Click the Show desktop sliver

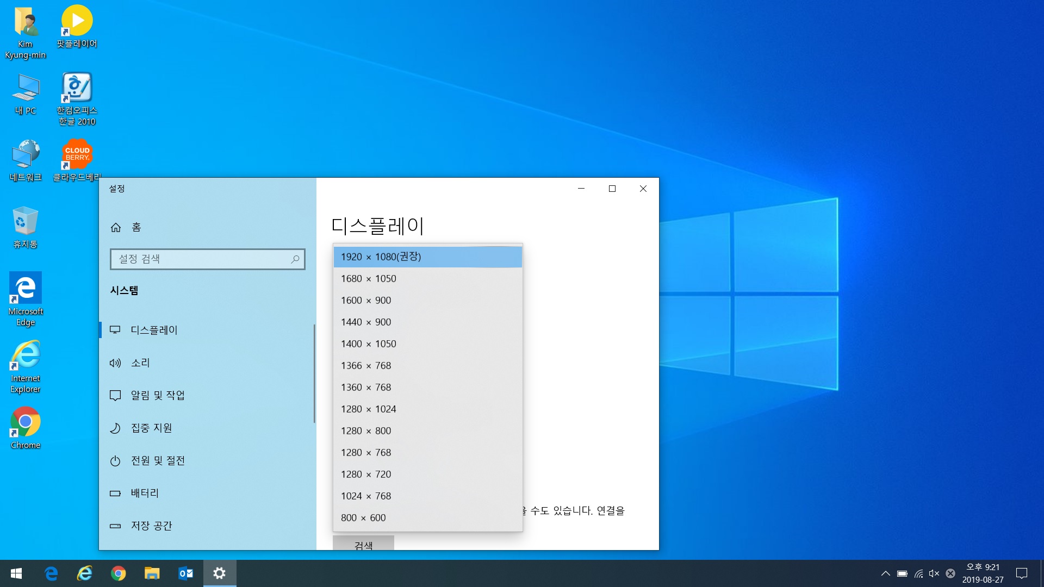(x=1042, y=573)
